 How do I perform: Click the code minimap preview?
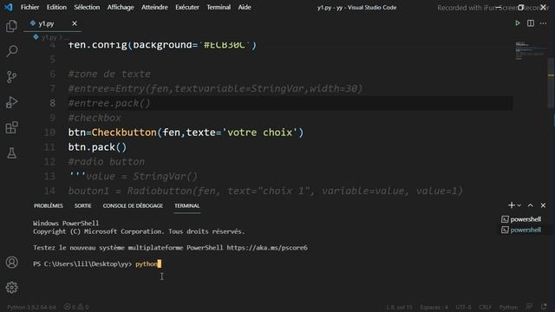530,51
